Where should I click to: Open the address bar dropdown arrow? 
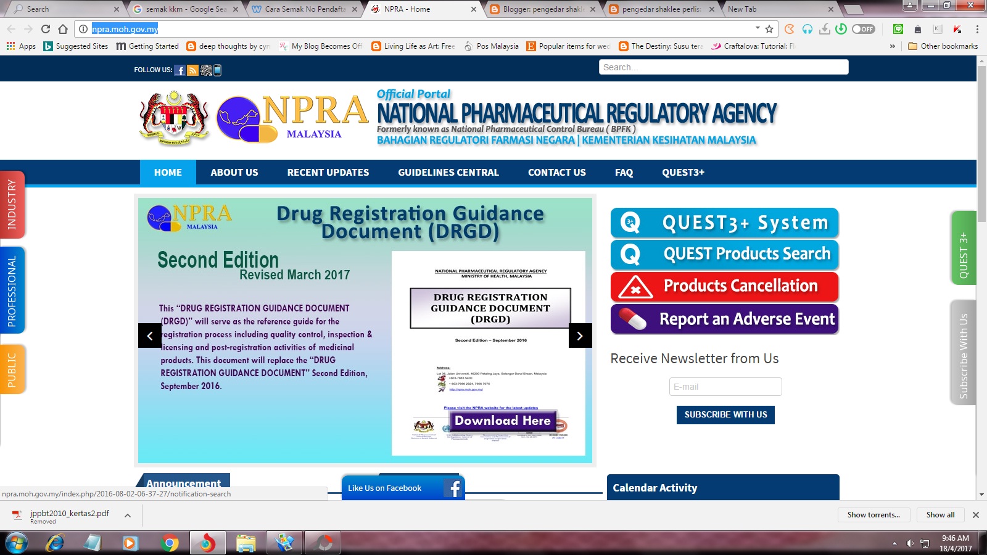(758, 28)
